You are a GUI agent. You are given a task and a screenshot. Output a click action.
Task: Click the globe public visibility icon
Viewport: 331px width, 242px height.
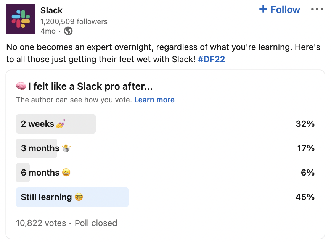click(68, 31)
